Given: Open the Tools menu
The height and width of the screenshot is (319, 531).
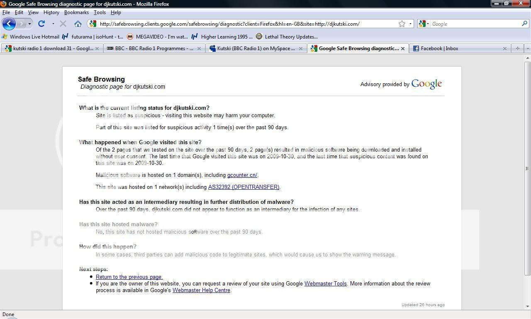Looking at the screenshot, I should [100, 12].
